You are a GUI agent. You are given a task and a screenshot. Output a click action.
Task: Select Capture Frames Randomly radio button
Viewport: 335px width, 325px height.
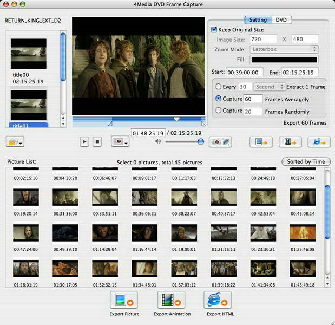click(x=218, y=110)
